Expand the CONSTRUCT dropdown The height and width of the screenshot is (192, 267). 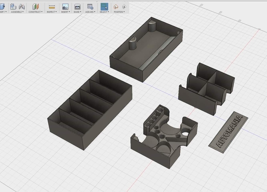(x=35, y=12)
